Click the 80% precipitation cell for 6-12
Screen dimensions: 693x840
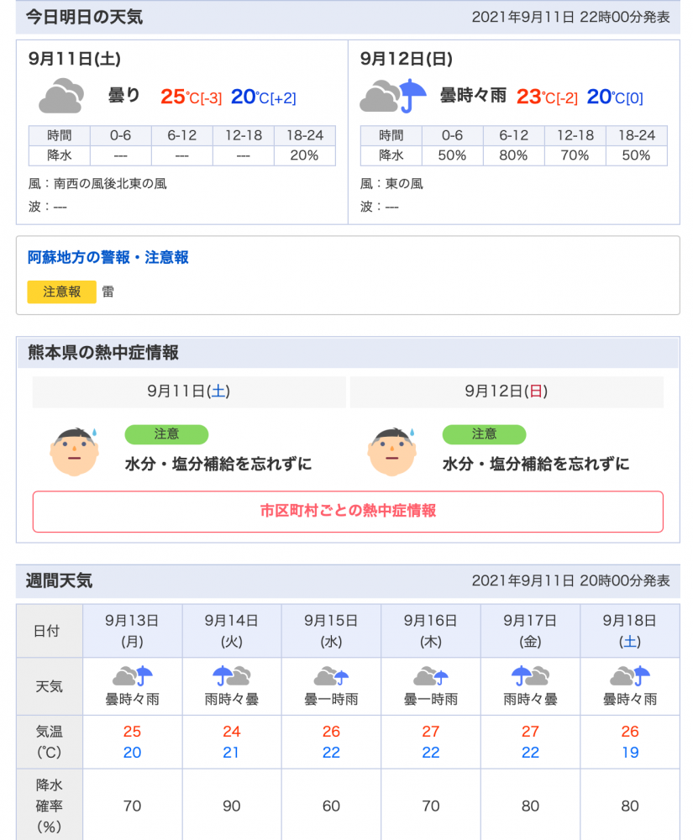pos(513,155)
